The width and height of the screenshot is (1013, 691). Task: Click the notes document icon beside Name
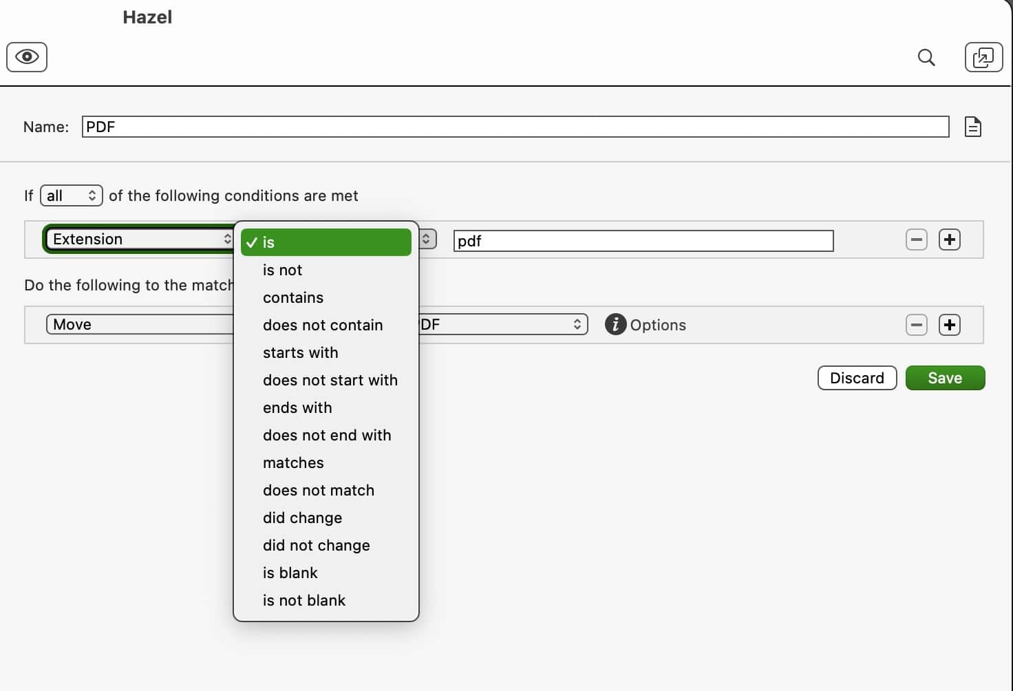pyautogui.click(x=972, y=127)
